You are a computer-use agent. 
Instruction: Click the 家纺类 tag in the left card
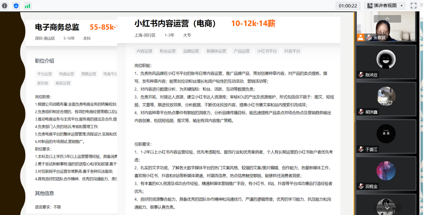(42, 83)
